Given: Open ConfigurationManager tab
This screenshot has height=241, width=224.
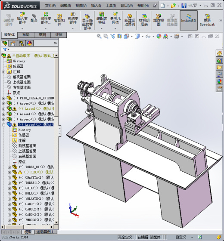Looking at the screenshot, I should pyautogui.click(x=21, y=43).
